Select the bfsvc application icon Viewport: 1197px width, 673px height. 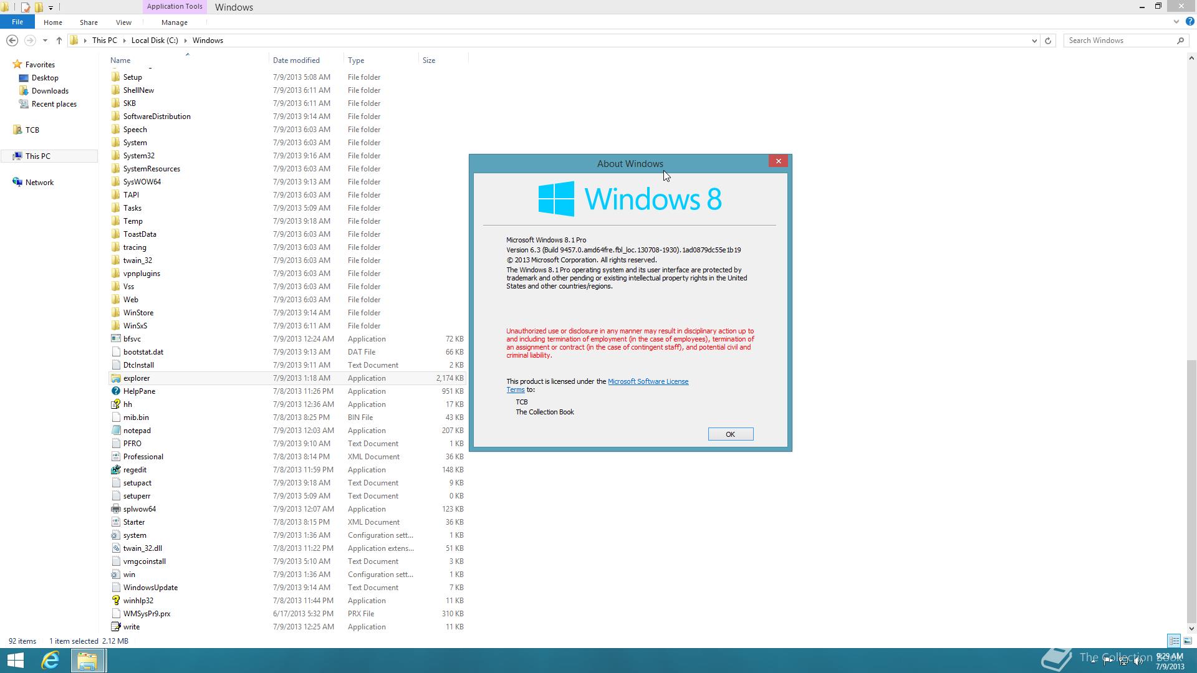coord(115,339)
